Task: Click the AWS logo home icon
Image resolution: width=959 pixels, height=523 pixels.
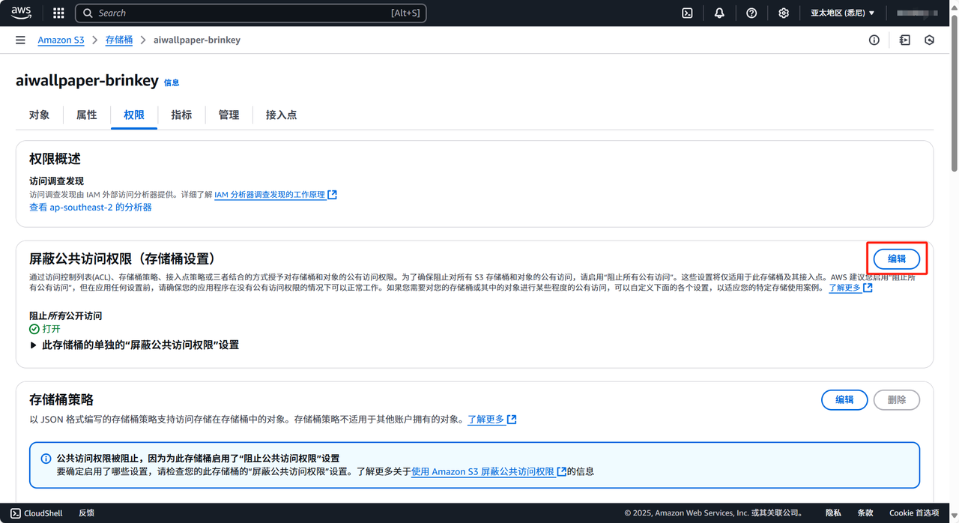Action: 21,13
